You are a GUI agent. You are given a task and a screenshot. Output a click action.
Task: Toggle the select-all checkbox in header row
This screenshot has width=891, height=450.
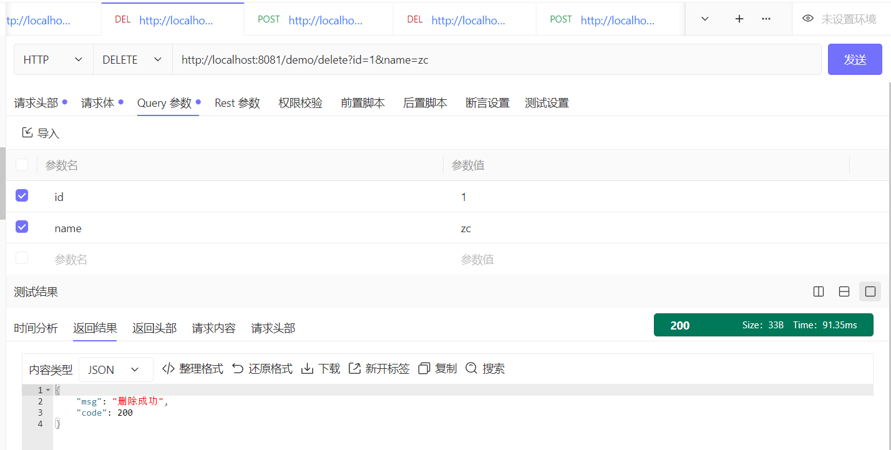click(x=22, y=165)
